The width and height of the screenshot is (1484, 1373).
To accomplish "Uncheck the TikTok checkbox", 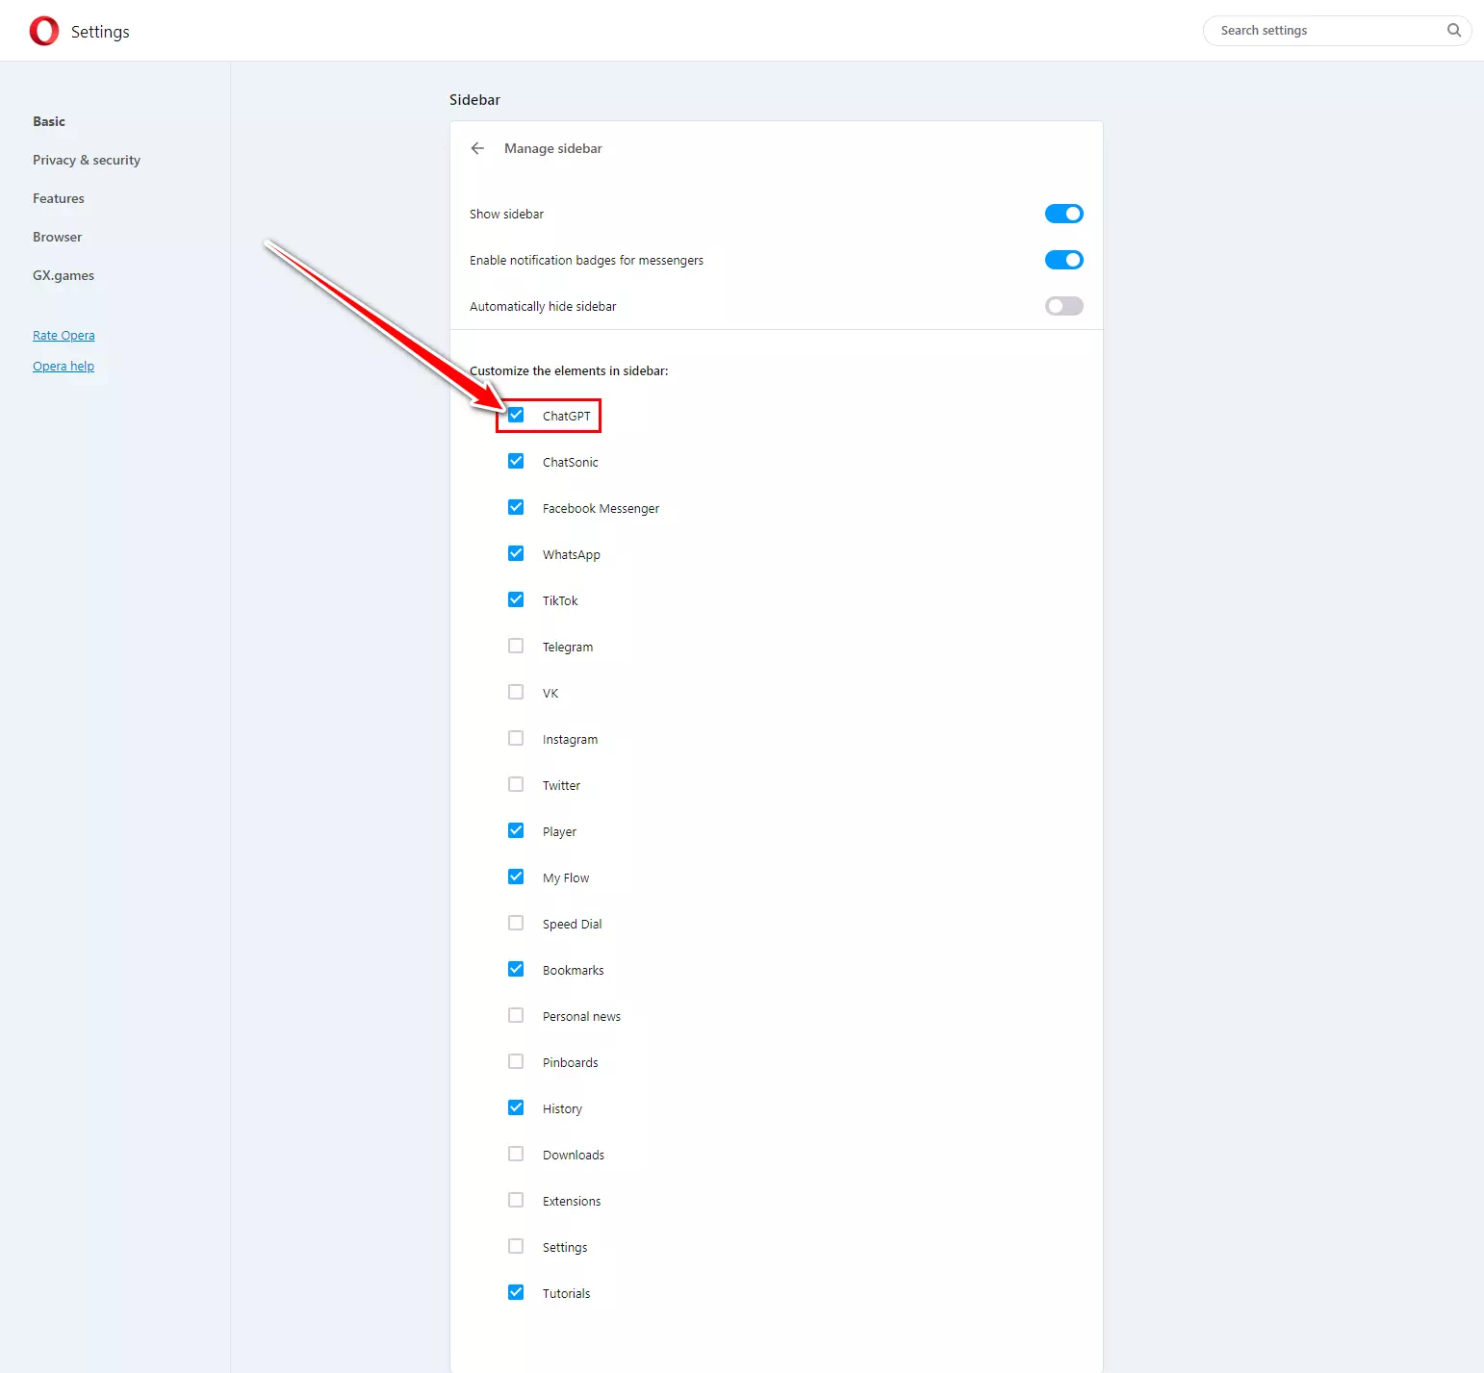I will pos(516,599).
